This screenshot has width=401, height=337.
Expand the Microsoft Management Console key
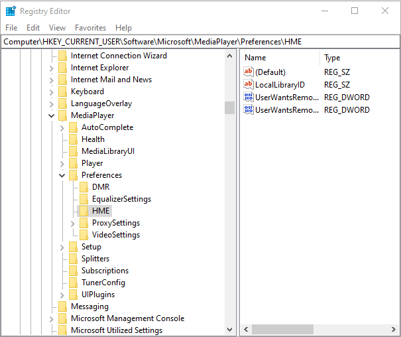(x=52, y=319)
